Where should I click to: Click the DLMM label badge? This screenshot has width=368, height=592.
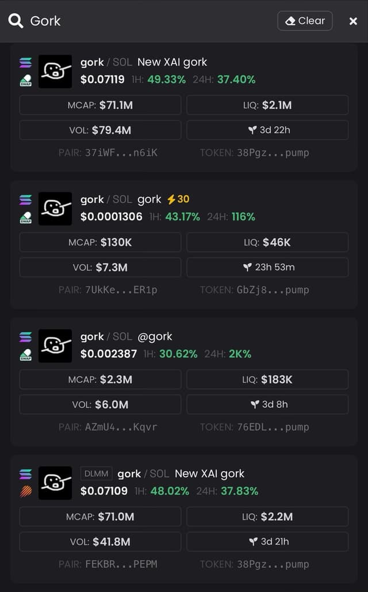[x=96, y=473]
